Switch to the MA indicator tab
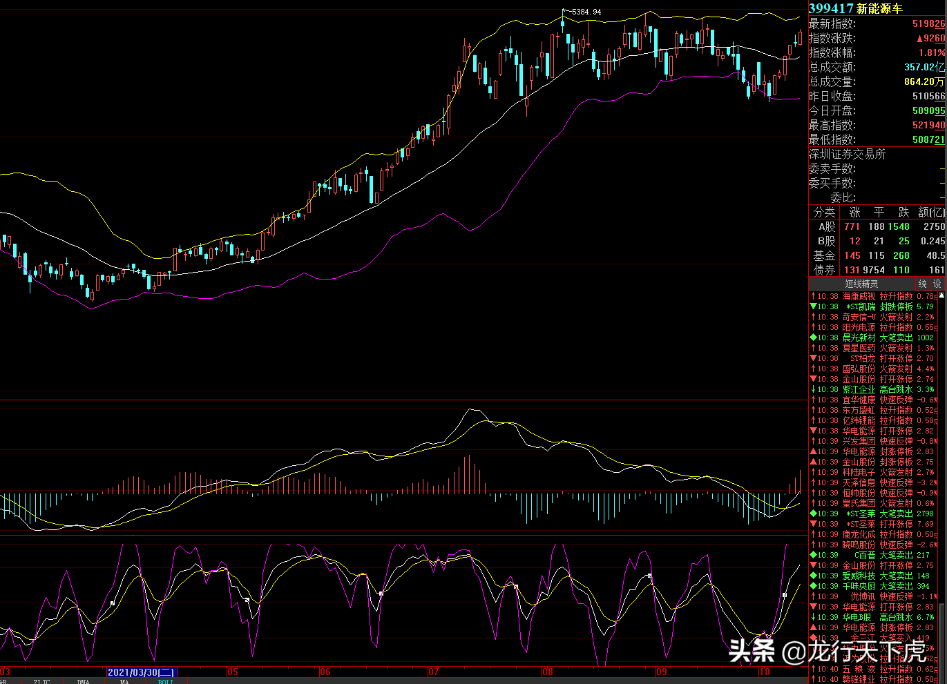This screenshot has height=684, width=947. coord(124,681)
